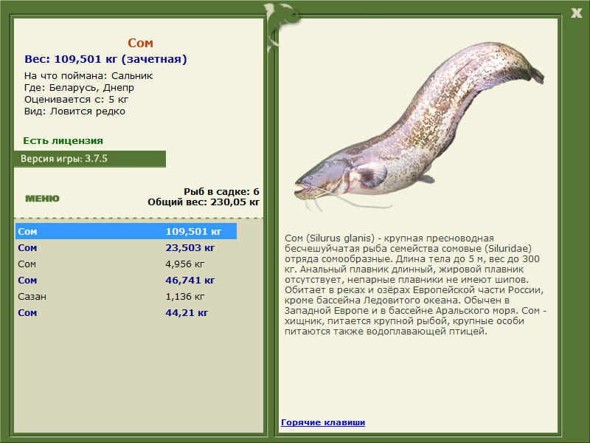Select the Сом 109,501 кг row
This screenshot has width=590, height=443.
[126, 231]
